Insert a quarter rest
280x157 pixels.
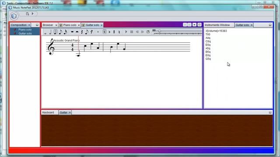(82, 32)
